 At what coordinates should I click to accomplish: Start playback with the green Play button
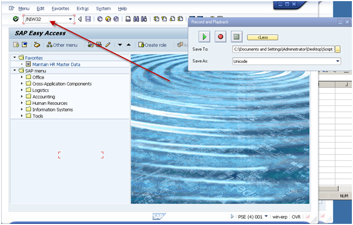[x=204, y=36]
